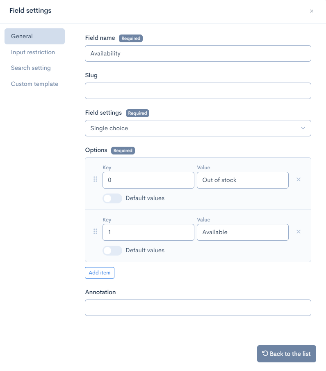Grab the drag handle for the 'Out of stock' option
326x371 pixels.
click(95, 179)
